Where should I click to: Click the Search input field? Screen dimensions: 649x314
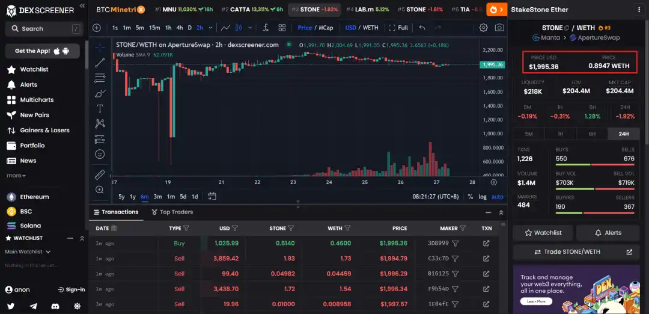point(42,28)
